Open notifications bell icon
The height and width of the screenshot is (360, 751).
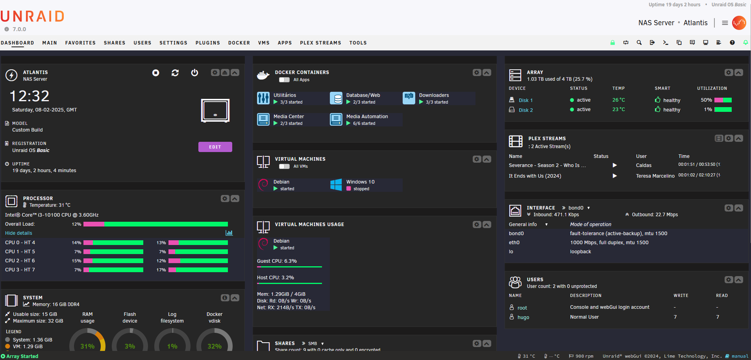point(745,43)
